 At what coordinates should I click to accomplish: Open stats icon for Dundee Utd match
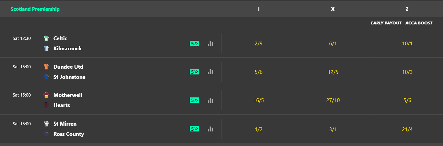(210, 72)
